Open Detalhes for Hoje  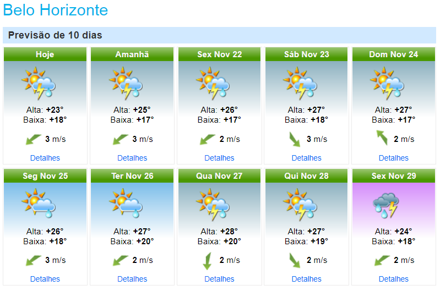[45, 158]
